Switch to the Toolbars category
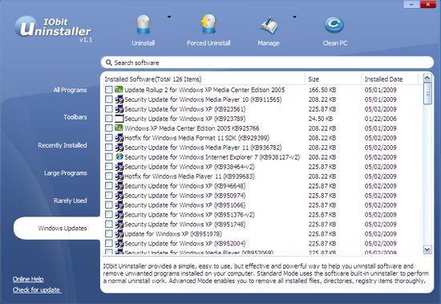Screen dimensions: 441x304 tap(75, 117)
